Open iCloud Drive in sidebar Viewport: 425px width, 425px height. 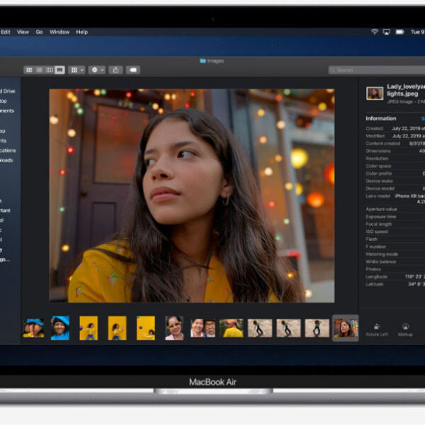(8, 91)
